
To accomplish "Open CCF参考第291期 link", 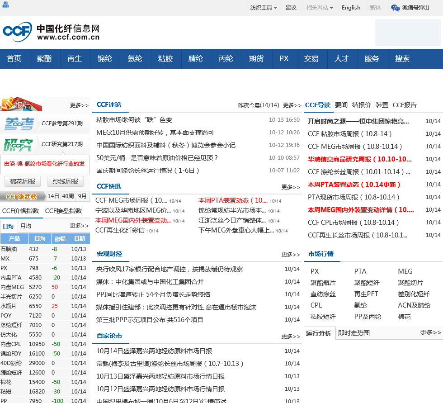I will [x=62, y=123].
